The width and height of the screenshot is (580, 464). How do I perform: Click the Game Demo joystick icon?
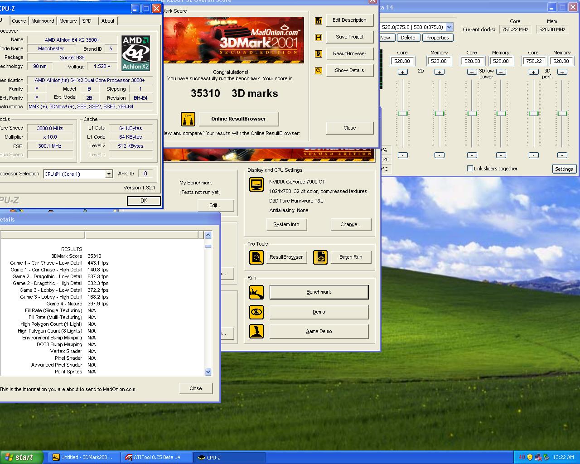(256, 331)
